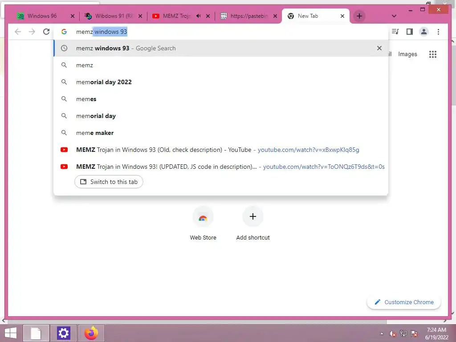The height and width of the screenshot is (342, 456).
Task: Close the Wibdows 91 tab
Action: (140, 16)
